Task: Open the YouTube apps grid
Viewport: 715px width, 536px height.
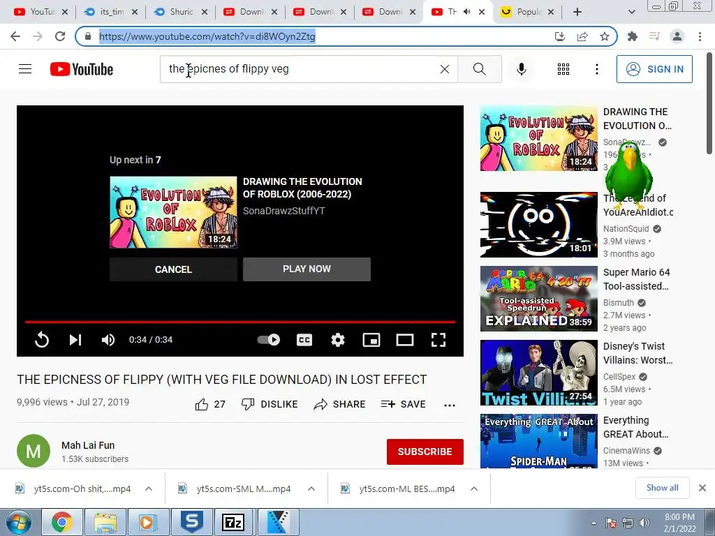Action: click(x=563, y=69)
